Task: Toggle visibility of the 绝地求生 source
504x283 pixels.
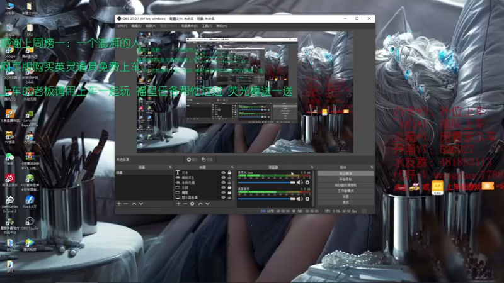Action: 224,177
